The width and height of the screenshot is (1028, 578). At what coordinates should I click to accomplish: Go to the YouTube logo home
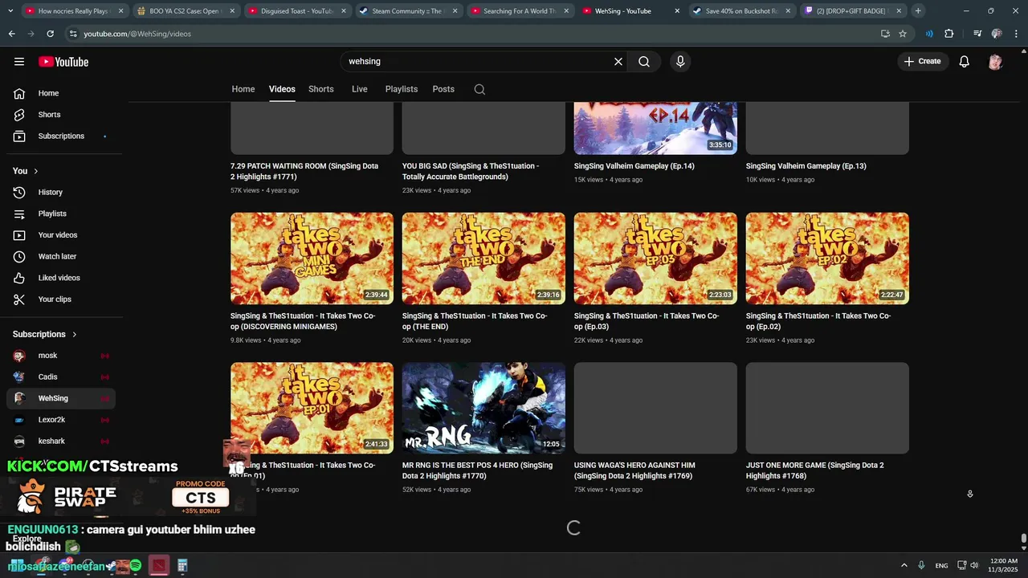[x=63, y=62]
